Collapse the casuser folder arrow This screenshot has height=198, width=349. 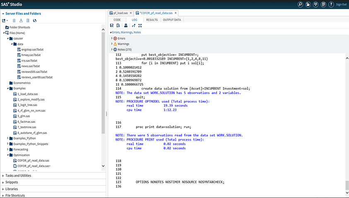click(x=8, y=38)
